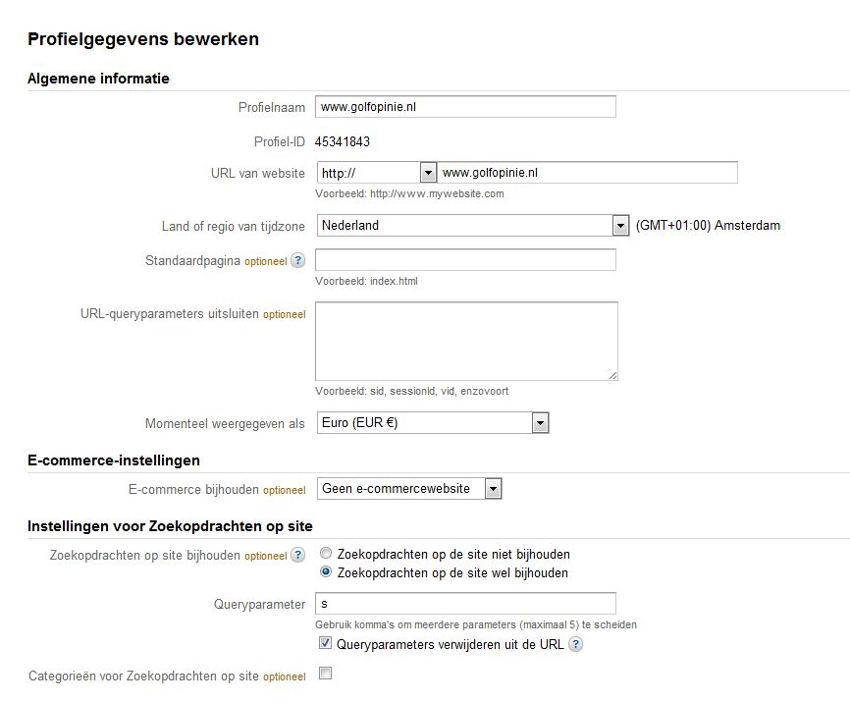Image resolution: width=850 pixels, height=703 pixels.
Task: Enable Categorieën voor Zoekopdrachten op site checkbox
Action: click(325, 674)
